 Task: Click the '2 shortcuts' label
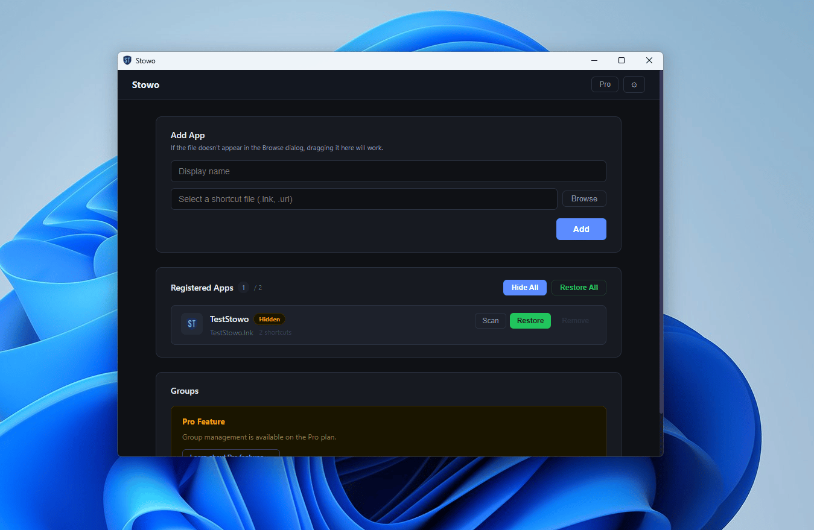tap(275, 332)
